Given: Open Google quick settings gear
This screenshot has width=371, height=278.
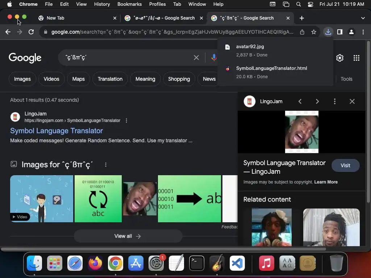Looking at the screenshot, I should tap(340, 58).
